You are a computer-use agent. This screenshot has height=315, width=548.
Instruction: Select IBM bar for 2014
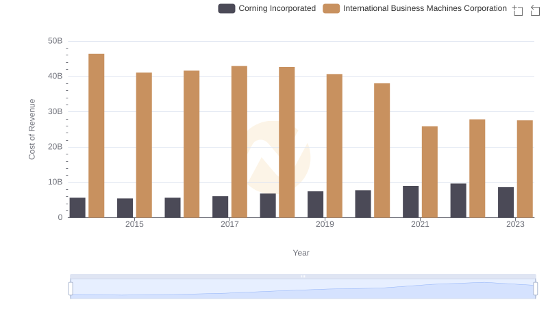click(x=97, y=136)
